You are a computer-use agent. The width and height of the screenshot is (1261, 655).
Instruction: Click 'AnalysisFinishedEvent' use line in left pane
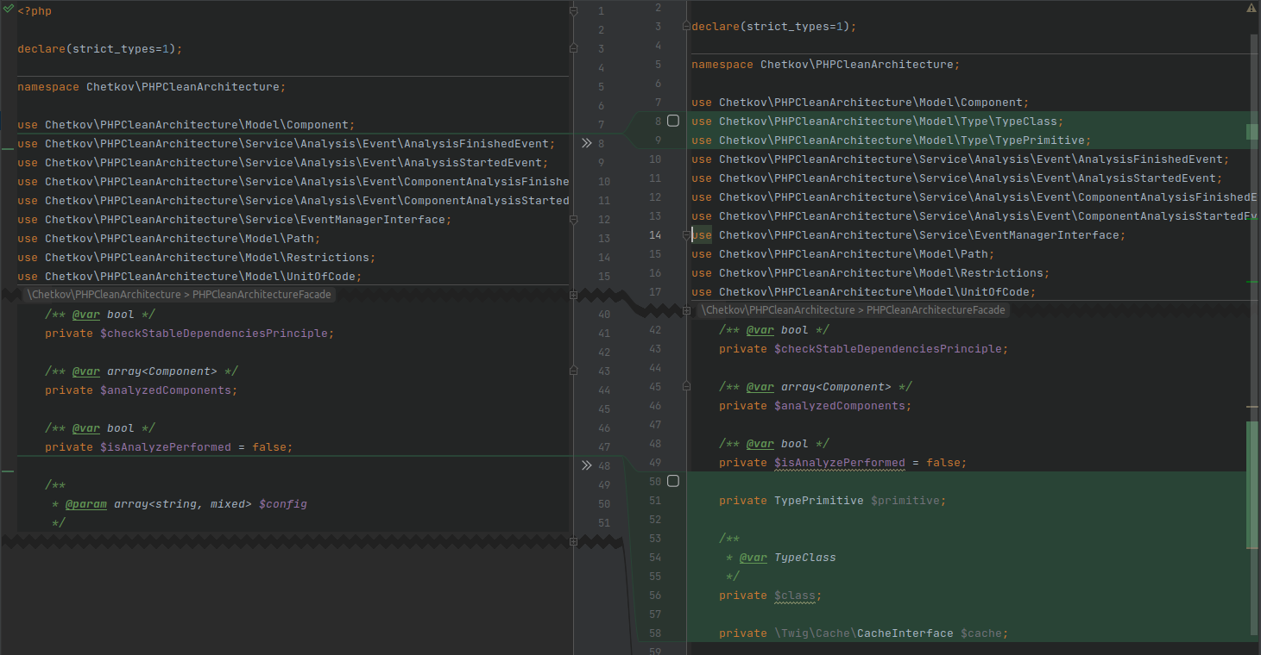pos(287,144)
